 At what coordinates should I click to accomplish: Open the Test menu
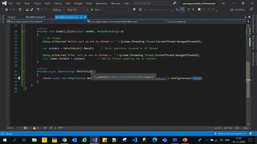(68, 3)
